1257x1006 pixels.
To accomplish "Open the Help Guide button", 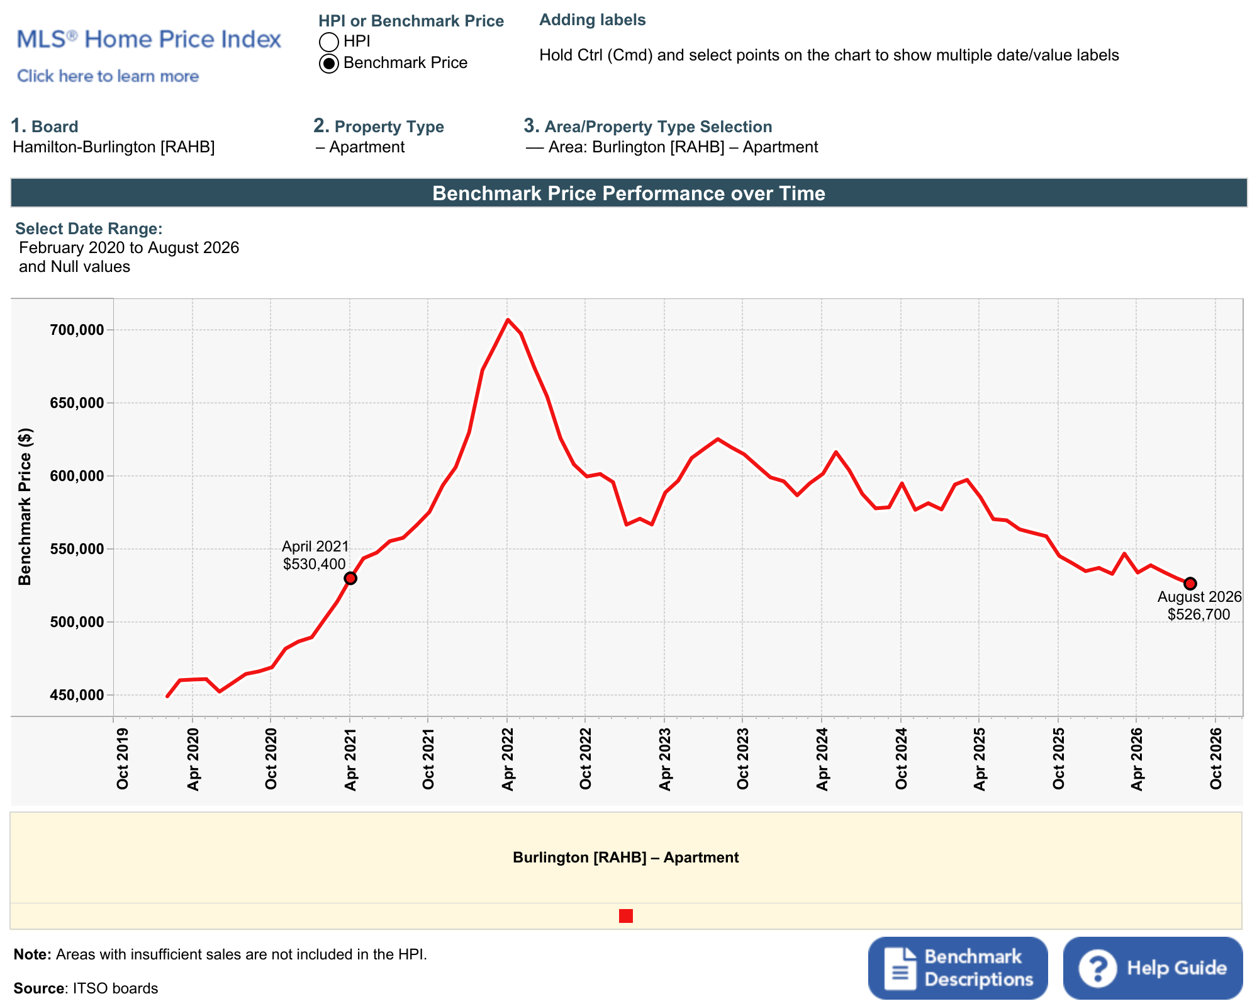I will pyautogui.click(x=1153, y=968).
